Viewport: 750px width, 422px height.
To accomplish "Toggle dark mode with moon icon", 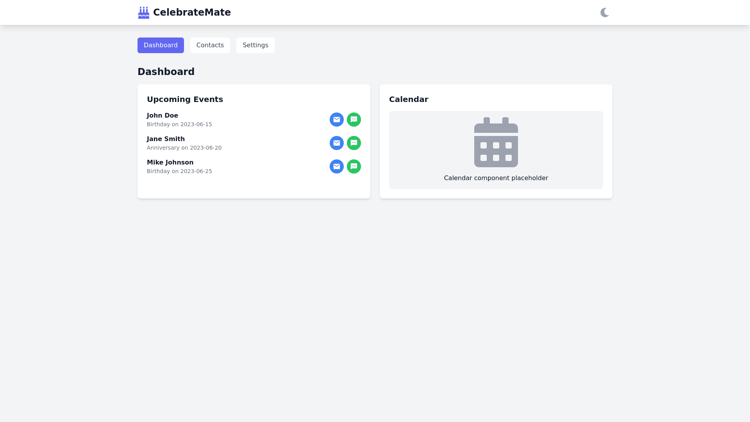I will coord(604,13).
